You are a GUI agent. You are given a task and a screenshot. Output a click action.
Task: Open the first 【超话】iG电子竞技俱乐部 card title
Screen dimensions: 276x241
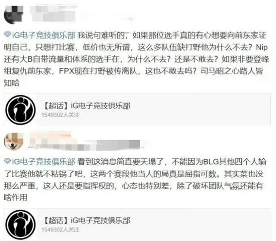pos(87,106)
